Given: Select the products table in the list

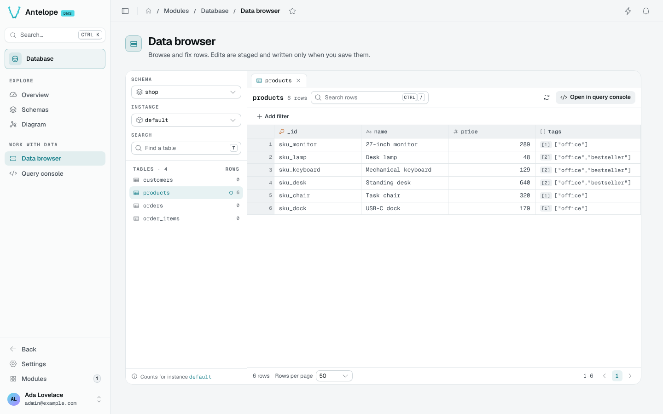Looking at the screenshot, I should tap(186, 193).
